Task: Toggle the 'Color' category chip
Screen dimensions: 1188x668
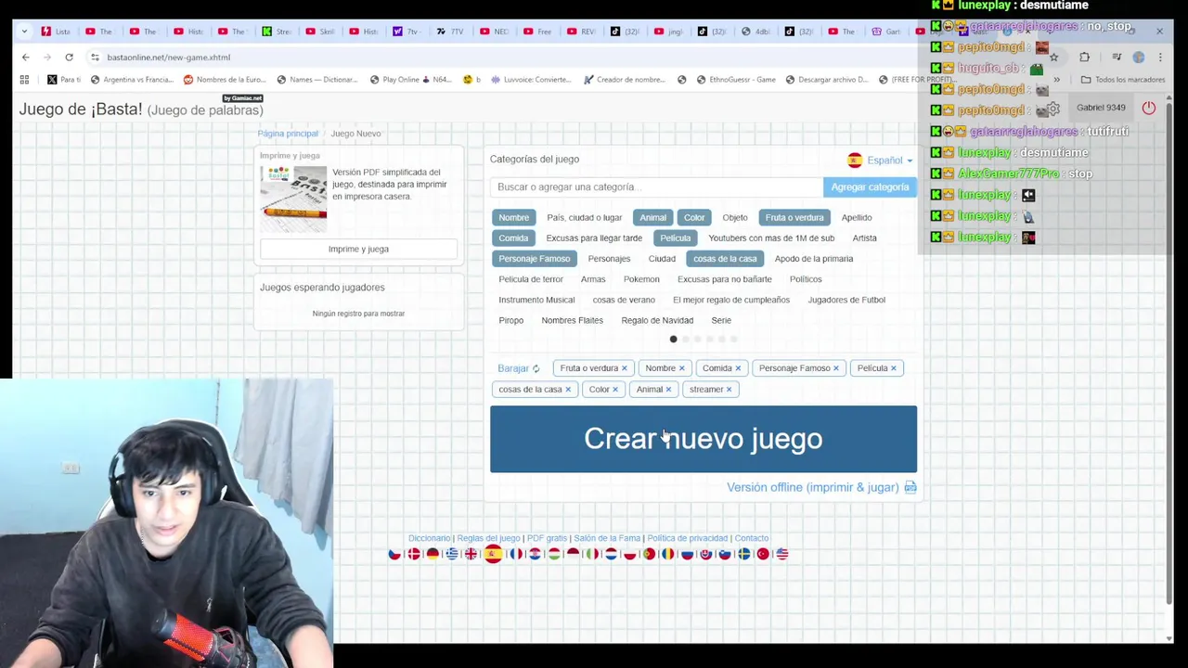Action: (694, 218)
